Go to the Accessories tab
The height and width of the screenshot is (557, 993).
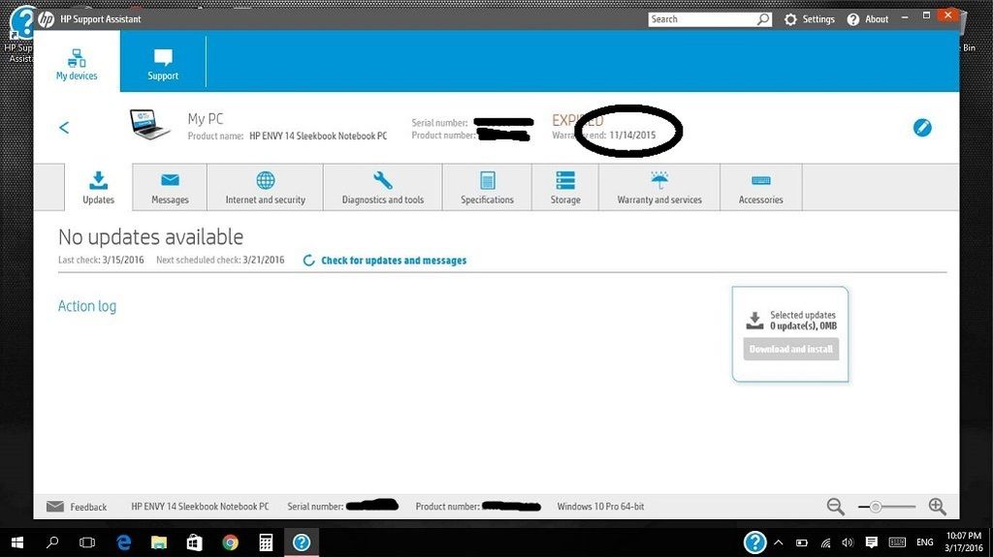pos(760,187)
